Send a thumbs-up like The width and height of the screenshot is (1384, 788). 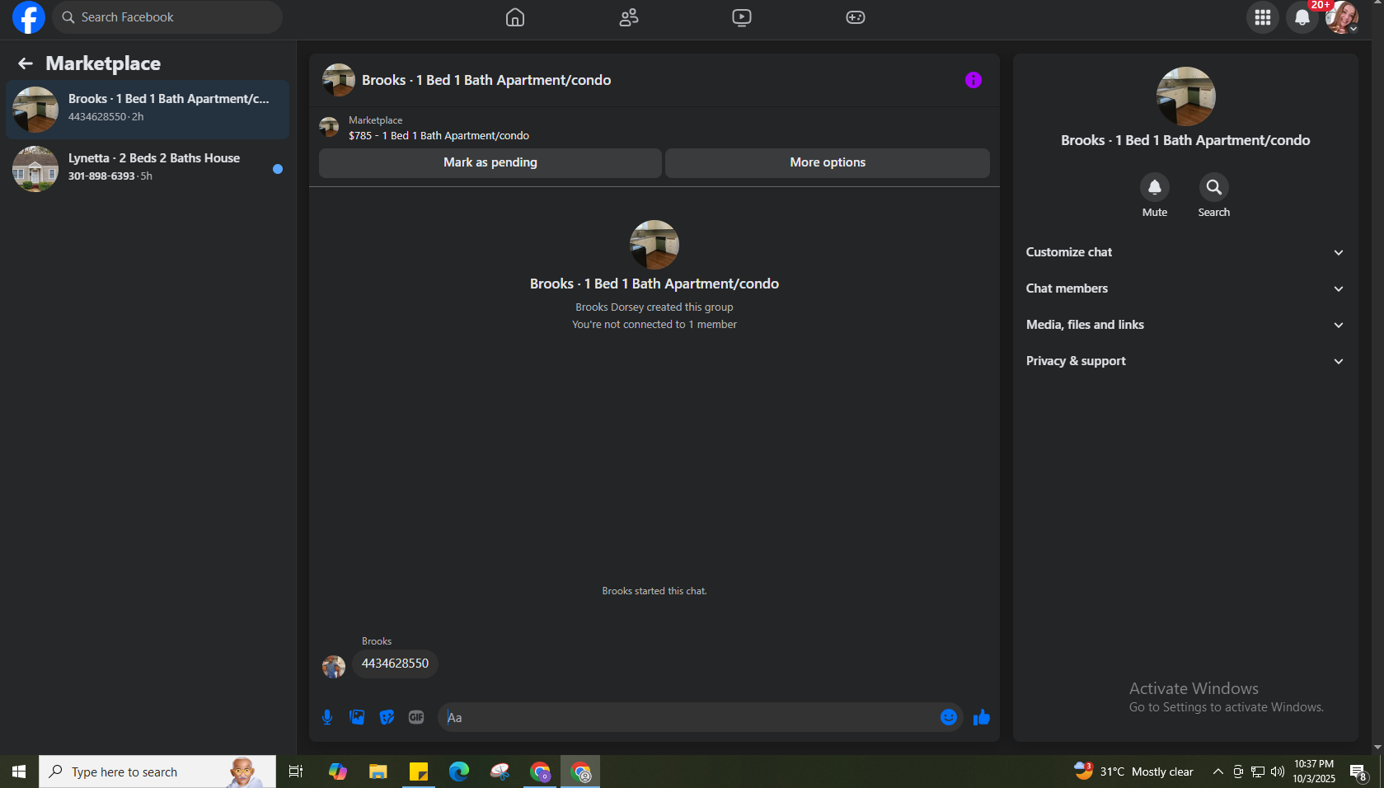(982, 717)
